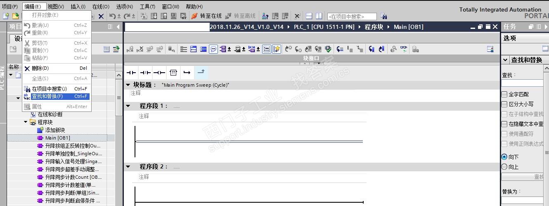Click the new project toolbar icon
The height and width of the screenshot is (206, 549).
6,16
